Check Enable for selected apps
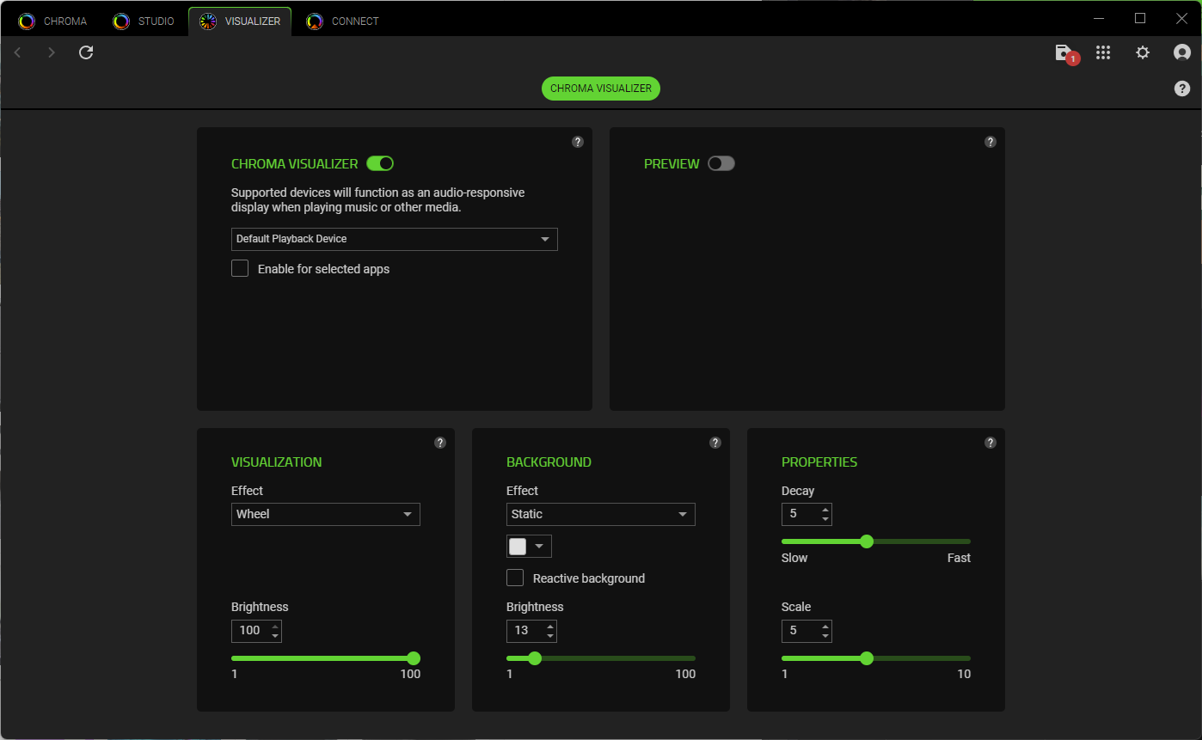 [x=240, y=269]
